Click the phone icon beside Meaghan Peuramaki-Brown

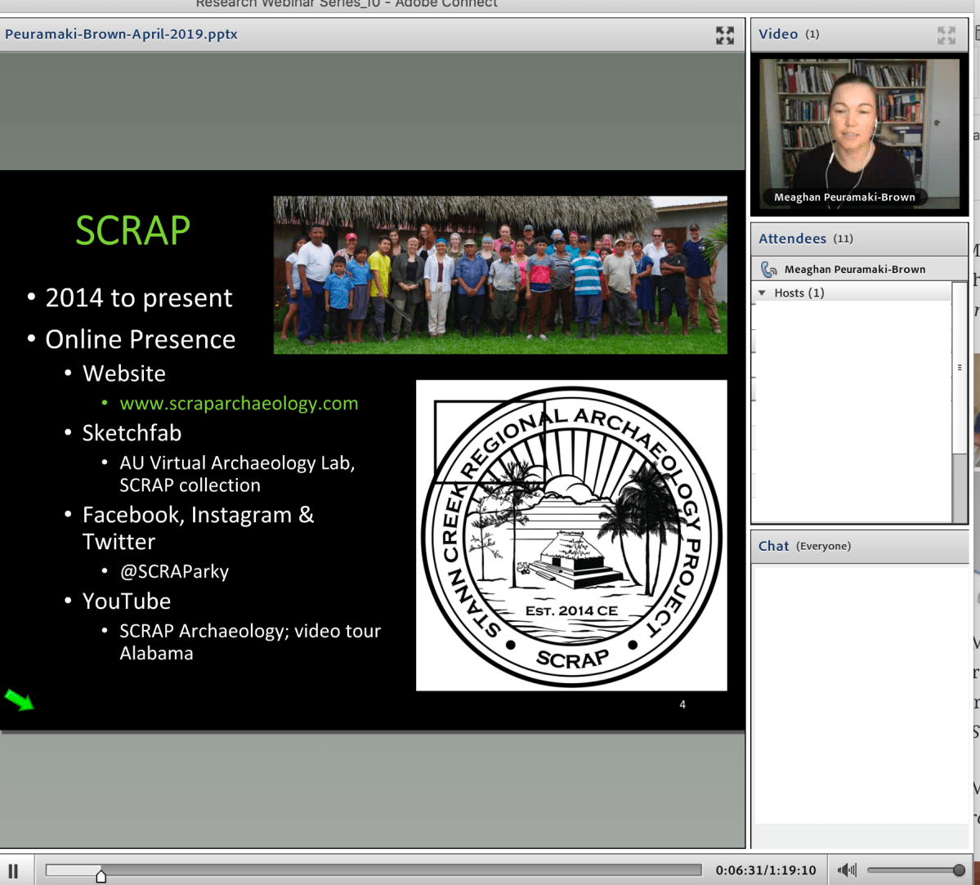(x=768, y=269)
